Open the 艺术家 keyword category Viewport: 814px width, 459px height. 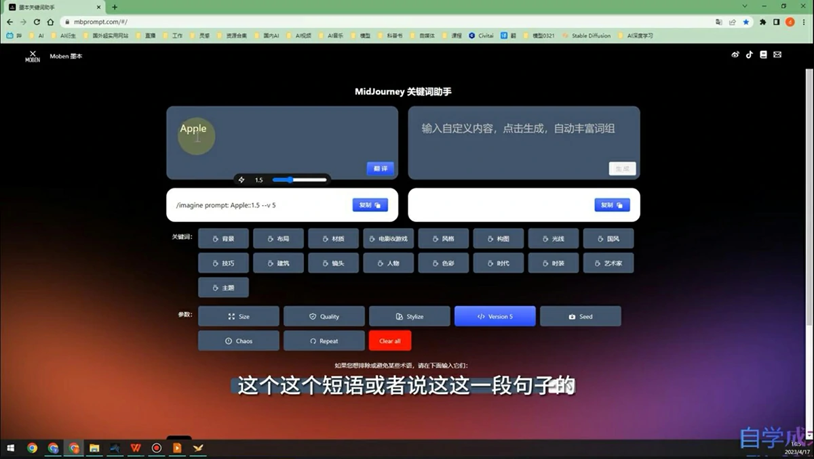coord(608,263)
